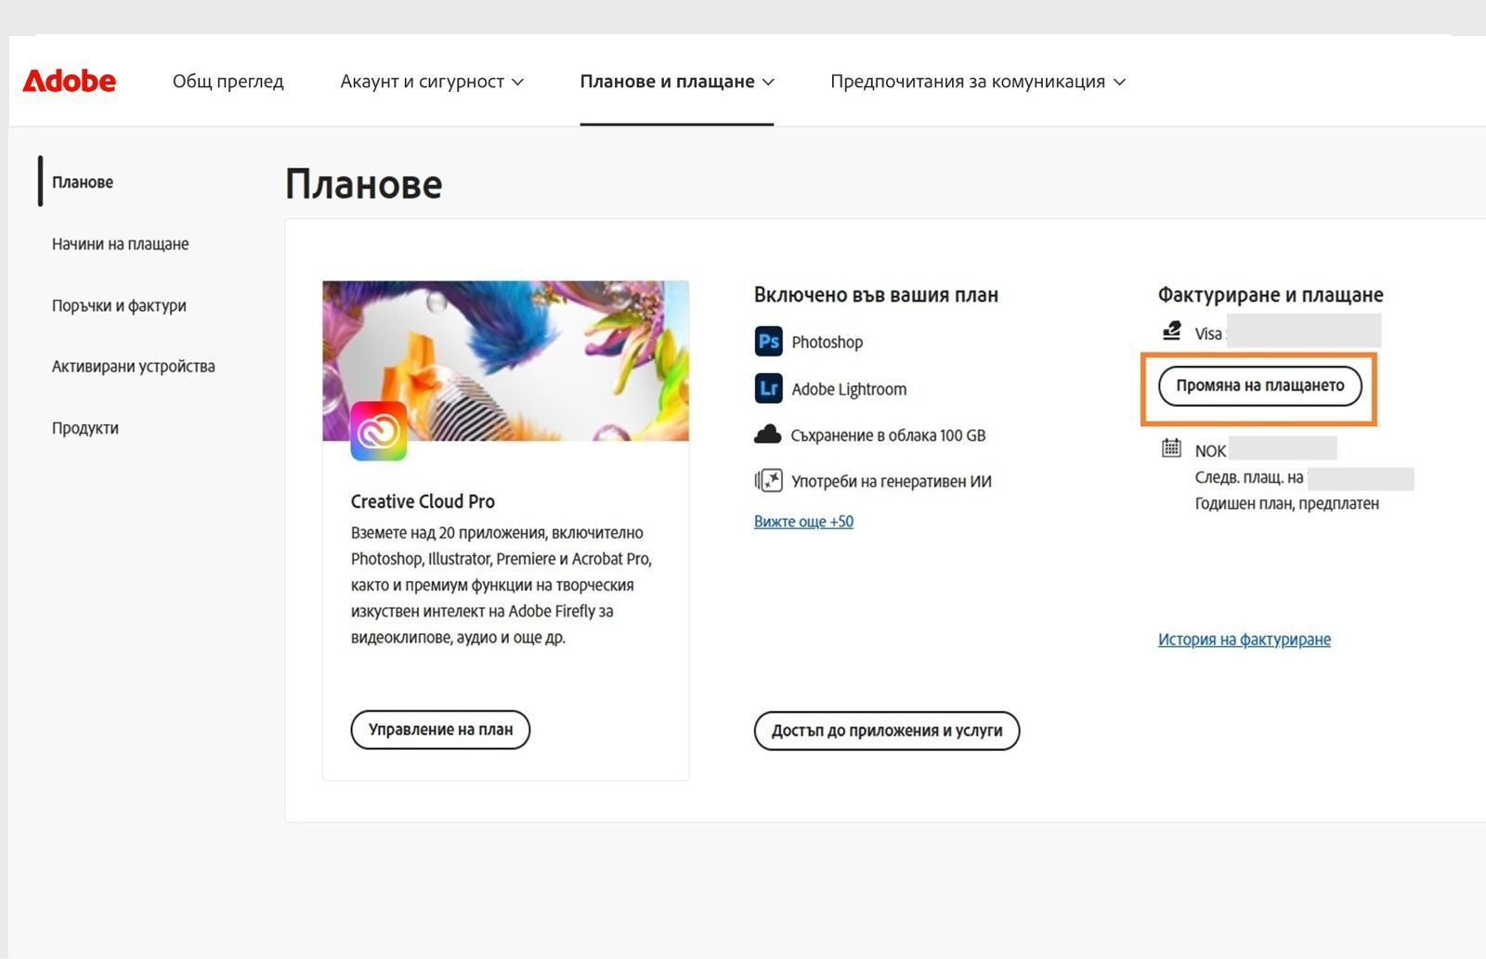
Task: Click the Visa payment method icon
Action: tap(1172, 330)
